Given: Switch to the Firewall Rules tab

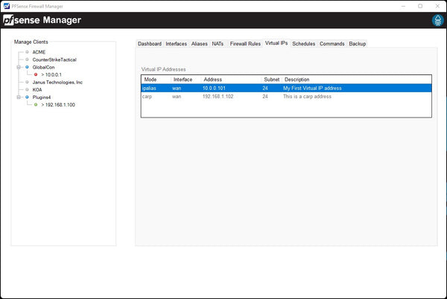Looking at the screenshot, I should point(245,44).
